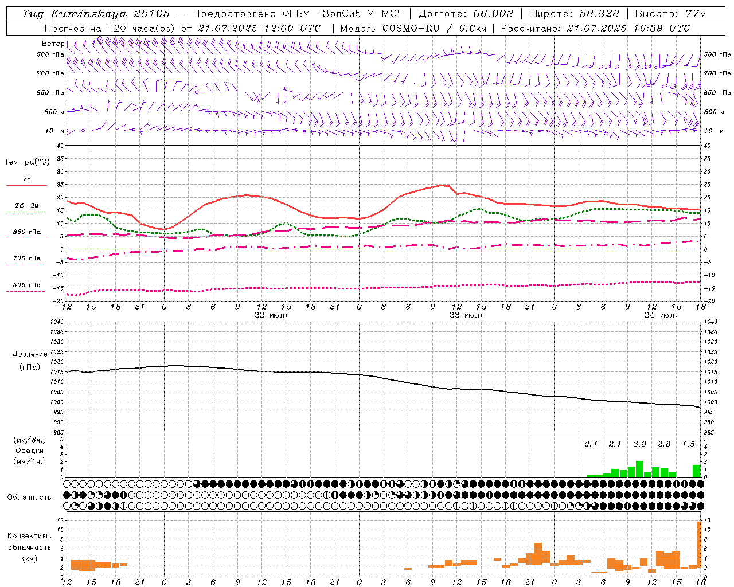Click the '24 июля' date label
The height and width of the screenshot is (587, 734).
(662, 315)
